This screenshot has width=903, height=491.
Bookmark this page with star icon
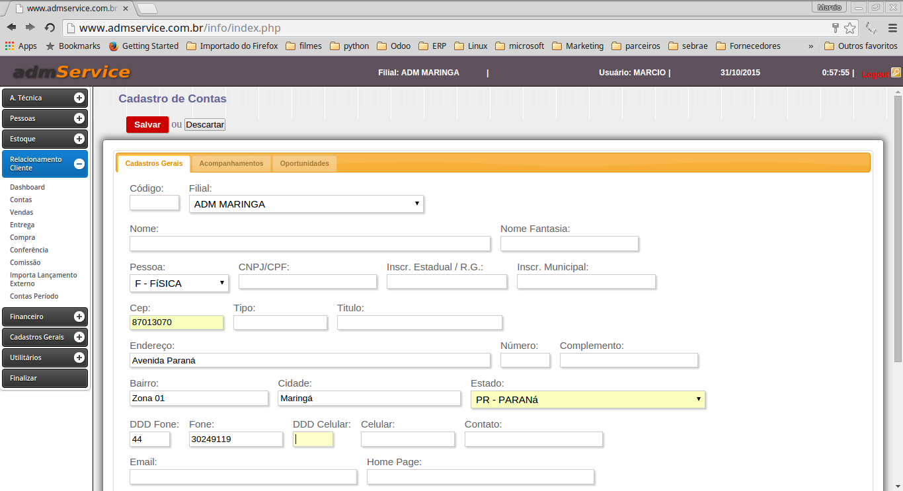pos(849,28)
